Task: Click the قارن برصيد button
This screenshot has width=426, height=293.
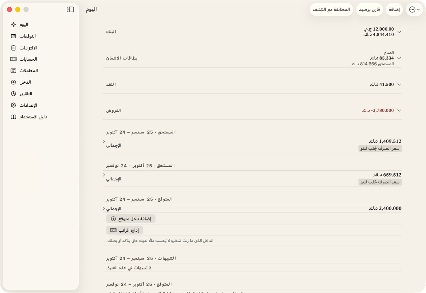Action: pos(369,9)
